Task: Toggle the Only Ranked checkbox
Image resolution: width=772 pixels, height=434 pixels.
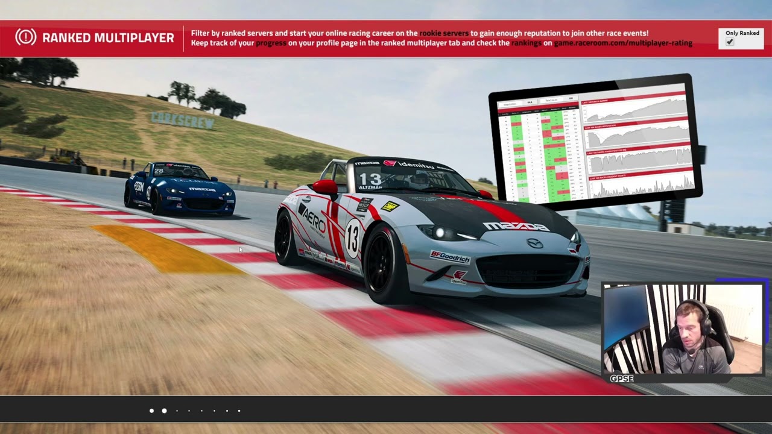Action: coord(730,42)
